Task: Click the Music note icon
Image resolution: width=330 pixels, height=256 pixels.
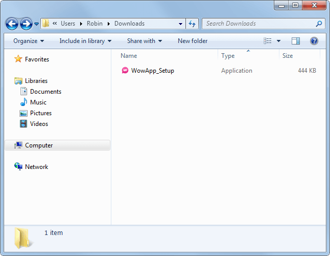Action: pos(23,102)
